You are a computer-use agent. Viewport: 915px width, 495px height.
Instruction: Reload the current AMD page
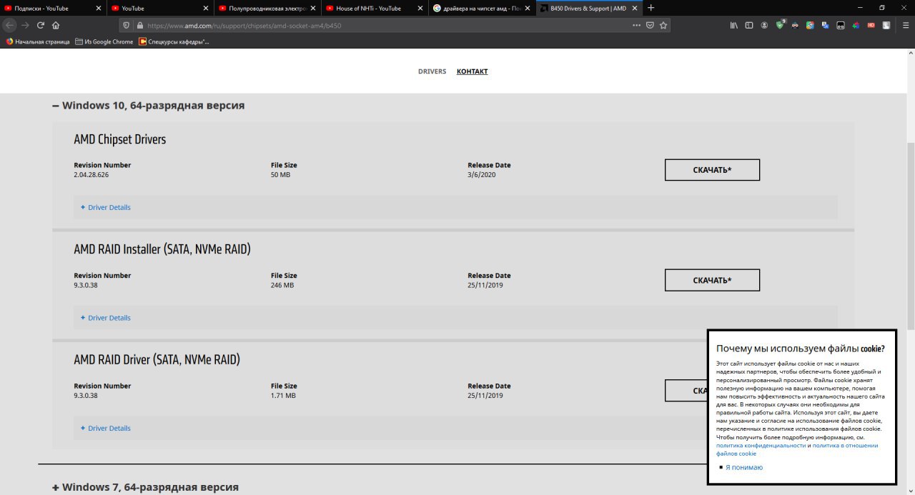click(x=41, y=24)
